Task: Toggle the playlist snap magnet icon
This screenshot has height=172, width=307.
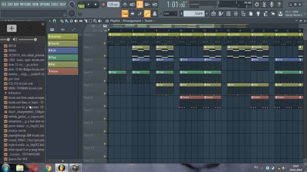Action: pyautogui.click(x=55, y=21)
